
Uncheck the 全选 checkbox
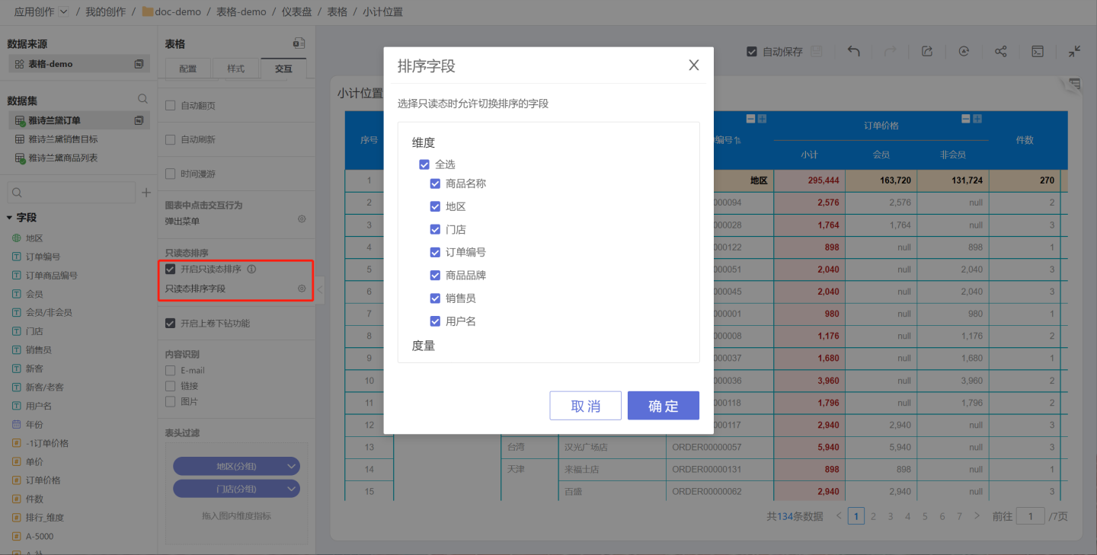pos(424,164)
